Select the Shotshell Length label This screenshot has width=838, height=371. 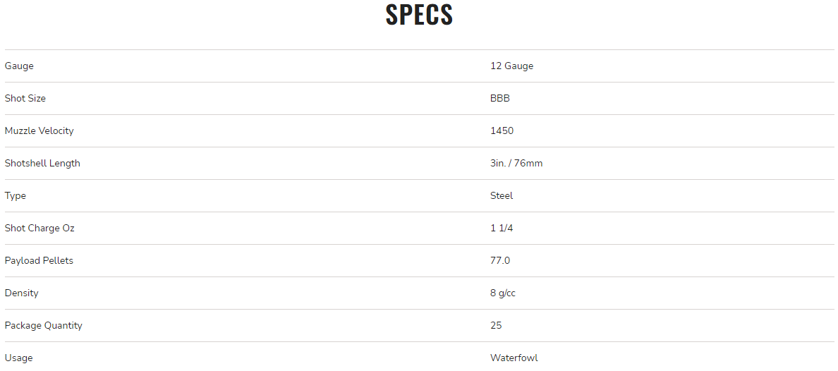point(42,164)
